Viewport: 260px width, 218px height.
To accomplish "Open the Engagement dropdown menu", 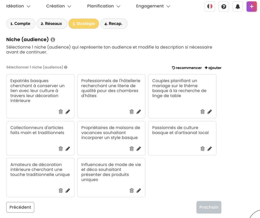I will pos(153,6).
